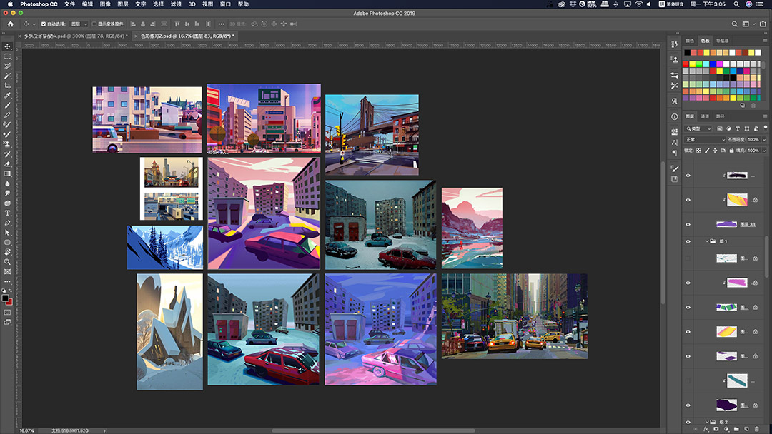This screenshot has width=772, height=434.
Task: Select the Move tool in the toolbar
Action: tap(8, 46)
